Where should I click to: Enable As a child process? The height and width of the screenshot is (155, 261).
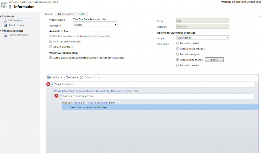[51, 47]
